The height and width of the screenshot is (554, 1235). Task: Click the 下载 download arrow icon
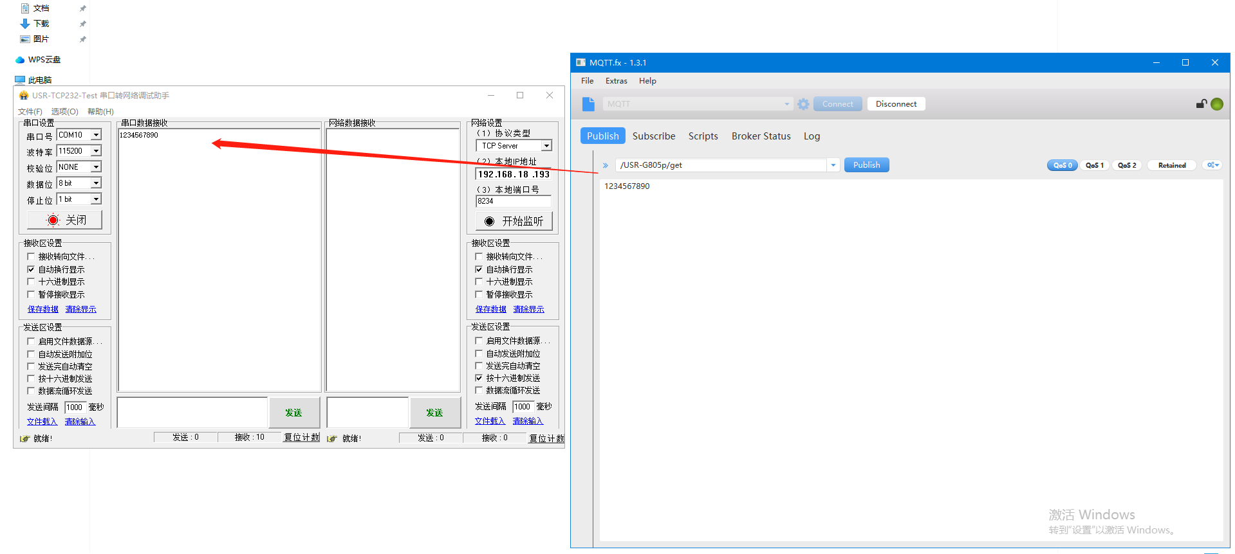pyautogui.click(x=25, y=24)
